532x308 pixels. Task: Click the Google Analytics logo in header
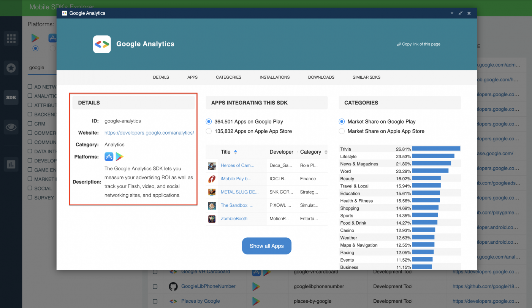[102, 44]
